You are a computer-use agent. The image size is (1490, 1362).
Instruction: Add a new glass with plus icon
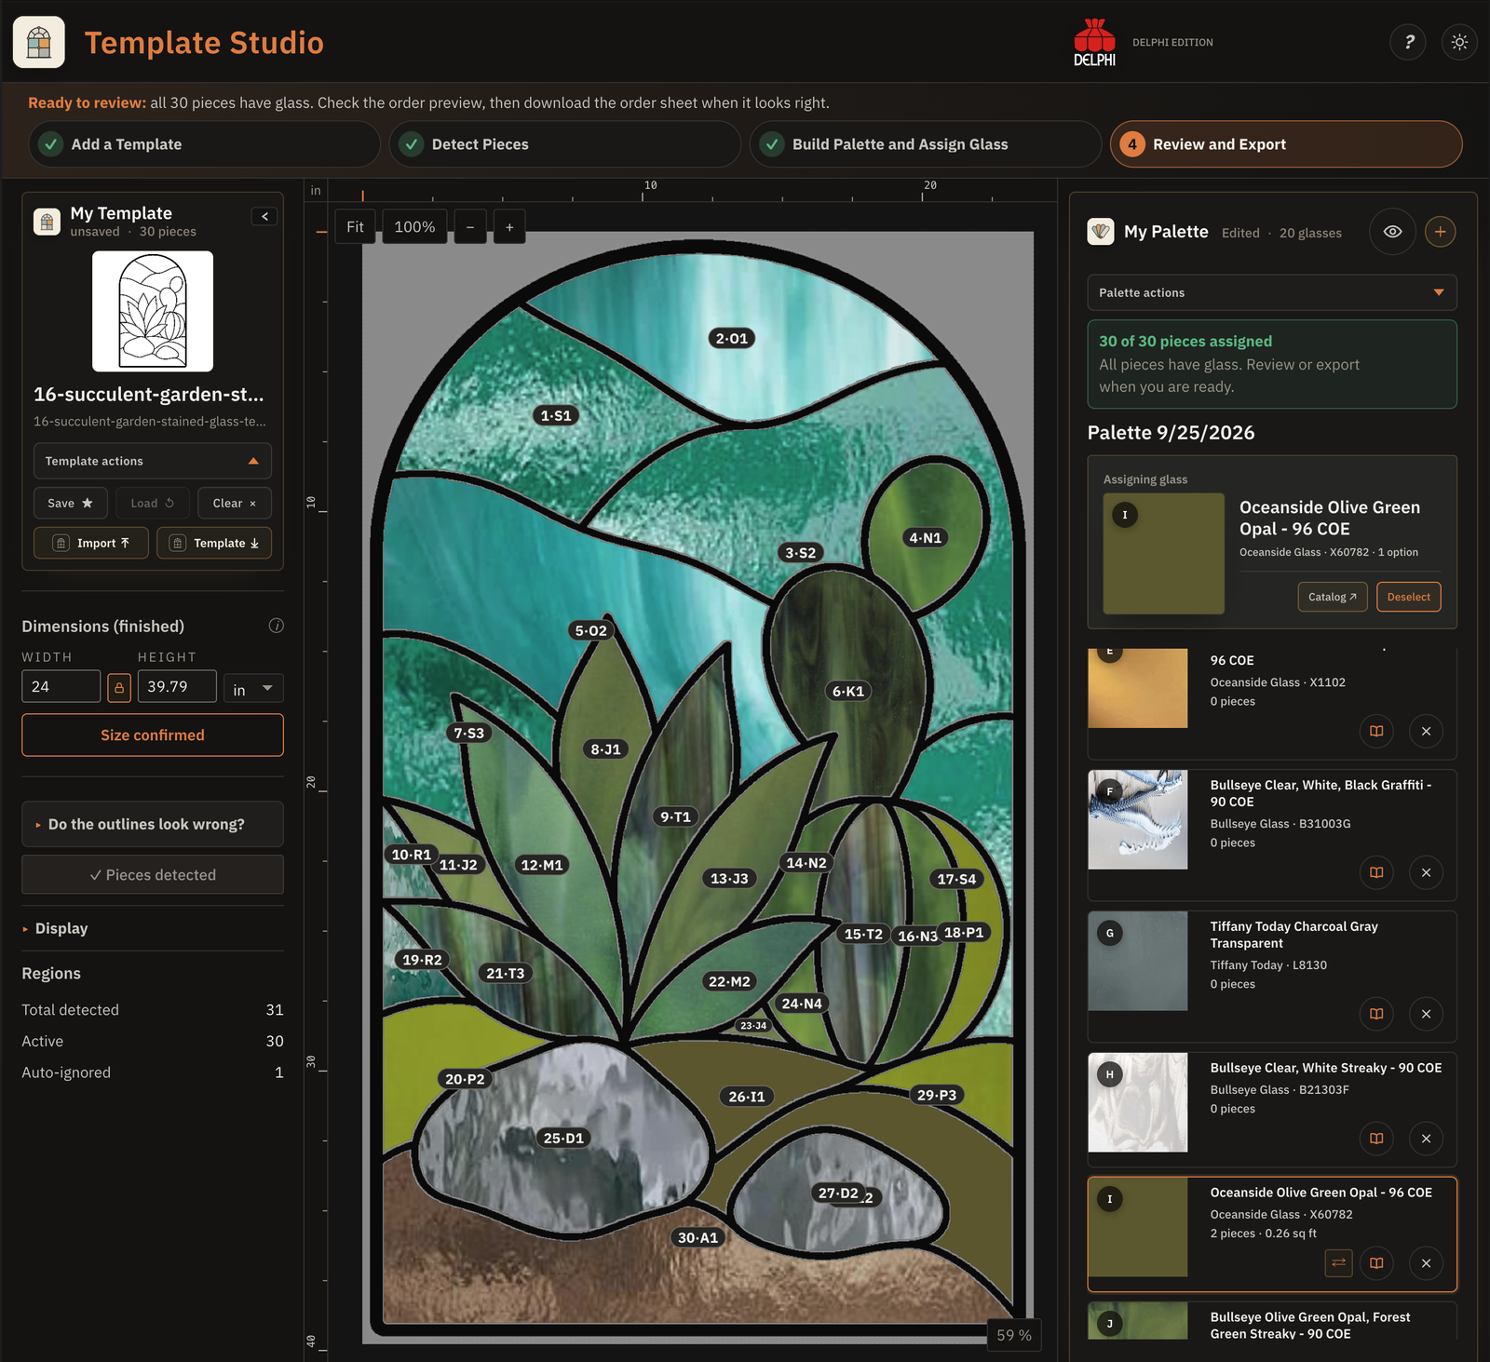coord(1440,232)
